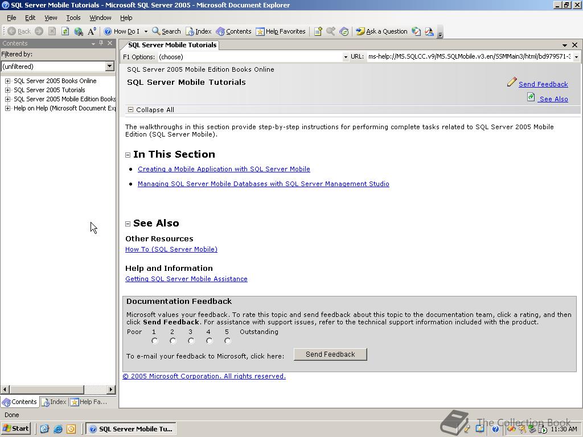Click the Font Size icon

tap(92, 32)
